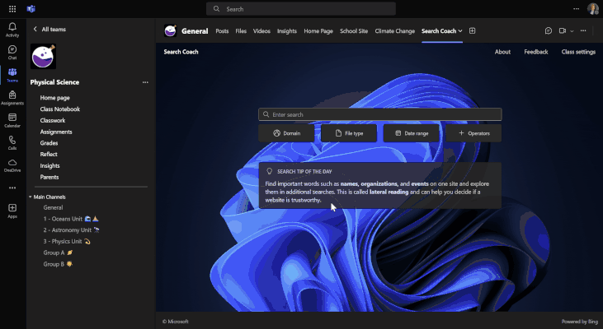
Task: Select Teams in the left rail
Action: coord(12,75)
